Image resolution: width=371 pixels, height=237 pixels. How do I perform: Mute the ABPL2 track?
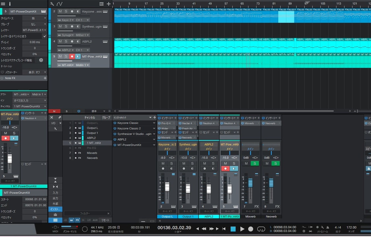(60, 41)
